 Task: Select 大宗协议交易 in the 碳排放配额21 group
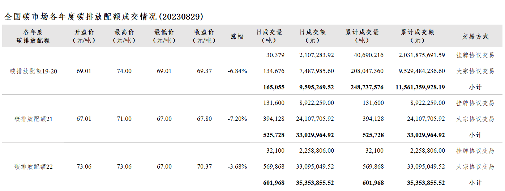(x=475, y=119)
